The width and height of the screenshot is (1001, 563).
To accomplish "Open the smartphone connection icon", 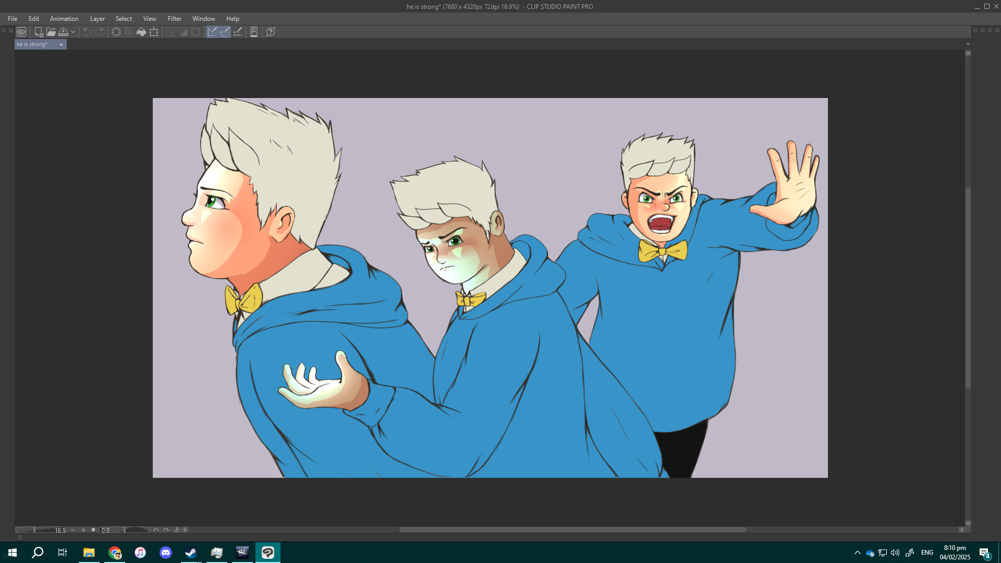I will [x=254, y=32].
